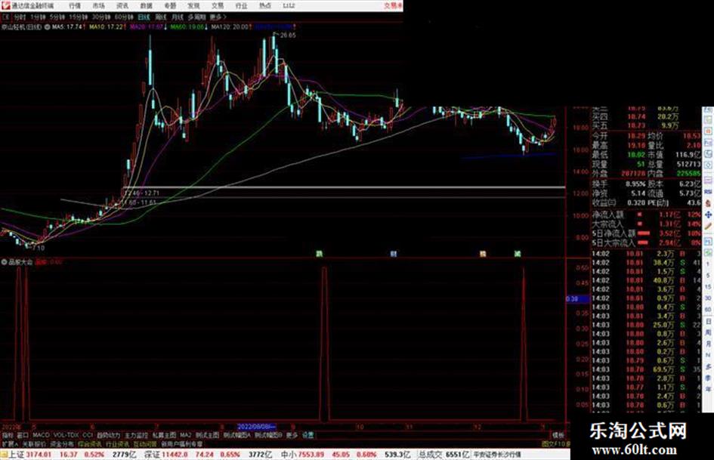
Task: Select the 日线 period tab
Action: [x=144, y=17]
